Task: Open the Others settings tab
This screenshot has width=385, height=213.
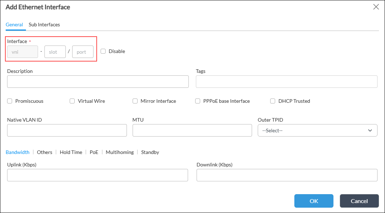Action: [44, 152]
